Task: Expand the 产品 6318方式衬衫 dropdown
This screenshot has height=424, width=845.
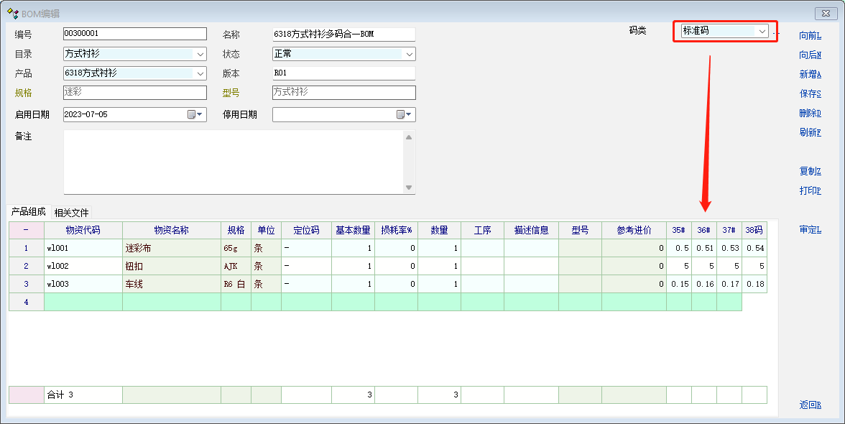Action: (x=200, y=73)
